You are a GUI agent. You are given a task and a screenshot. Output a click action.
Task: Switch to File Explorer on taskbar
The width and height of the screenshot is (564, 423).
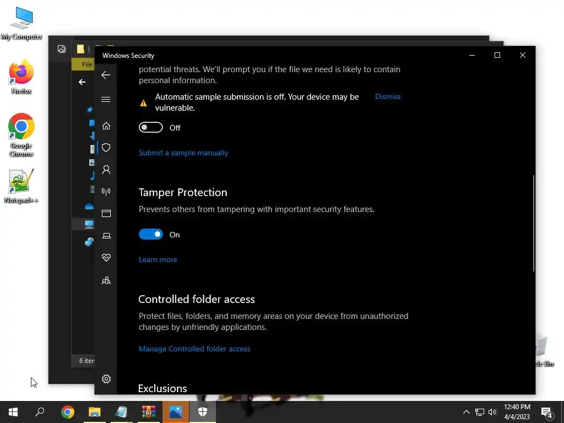pos(95,412)
